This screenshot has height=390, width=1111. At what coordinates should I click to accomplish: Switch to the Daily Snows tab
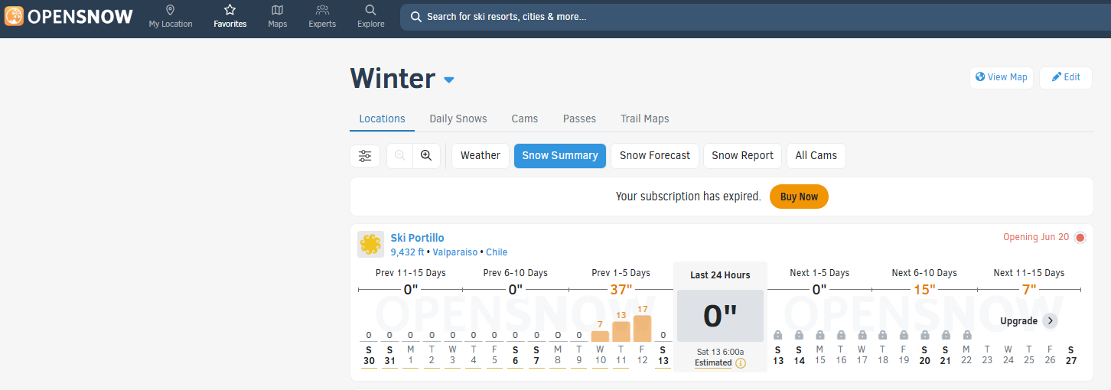458,119
